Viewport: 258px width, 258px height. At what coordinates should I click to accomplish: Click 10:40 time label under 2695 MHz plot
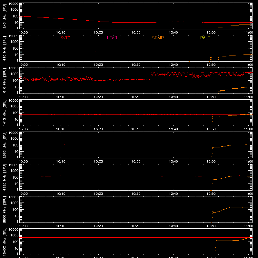(174, 162)
